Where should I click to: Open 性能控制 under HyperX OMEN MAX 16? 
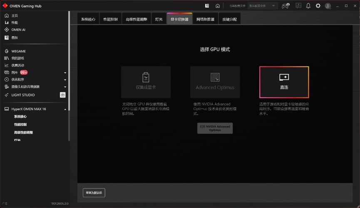pos(20,125)
